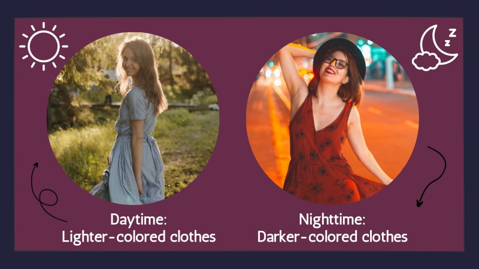Screen dimensions: 479x269
Task: Select the nighttime circular photo
Action: [x=333, y=118]
